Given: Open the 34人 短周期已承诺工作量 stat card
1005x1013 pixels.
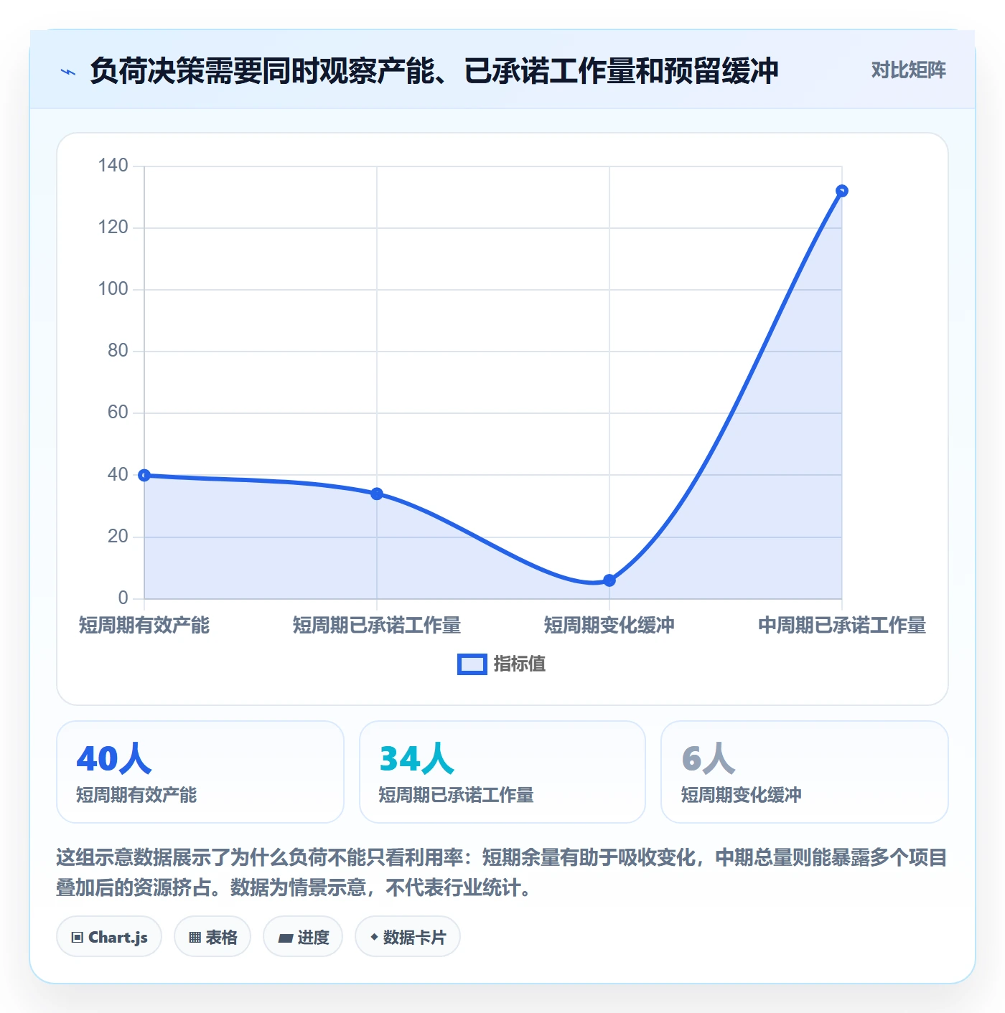Looking at the screenshot, I should pos(502,772).
